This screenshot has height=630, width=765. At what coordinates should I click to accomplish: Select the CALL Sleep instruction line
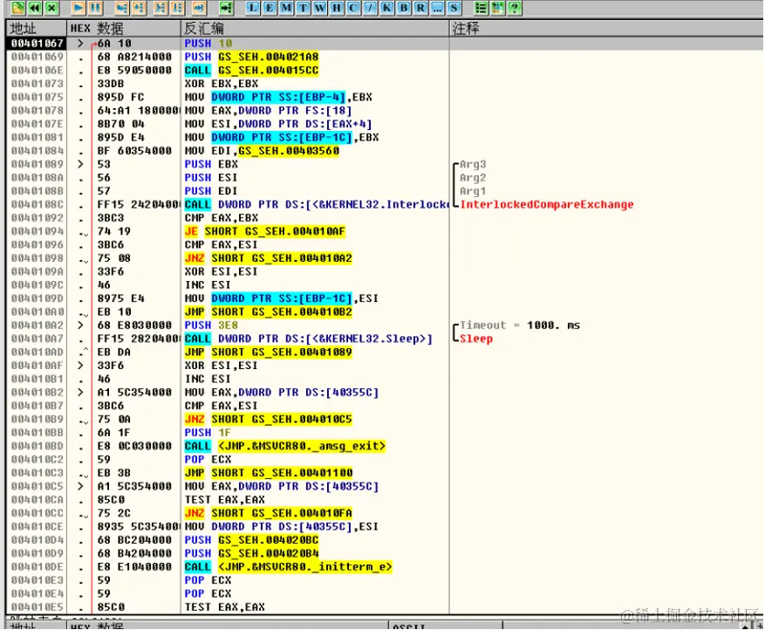308,339
